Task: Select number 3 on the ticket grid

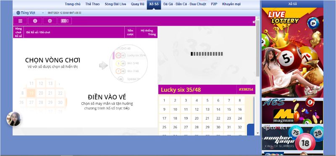Action: (186, 100)
